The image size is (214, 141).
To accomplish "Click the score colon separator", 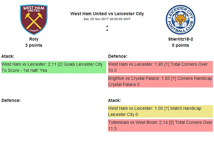I will (107, 28).
